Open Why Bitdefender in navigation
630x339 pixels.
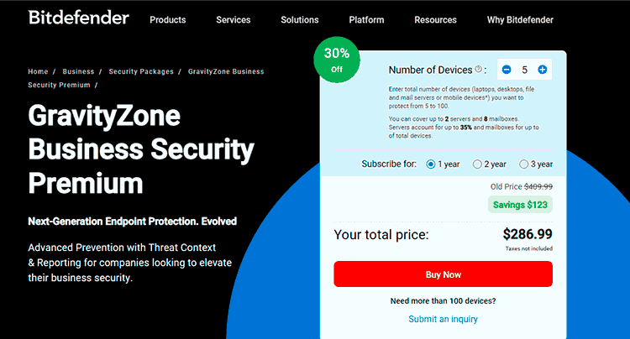(520, 19)
